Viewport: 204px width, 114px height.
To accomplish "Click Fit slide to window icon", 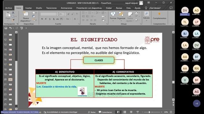I will 171,112.
